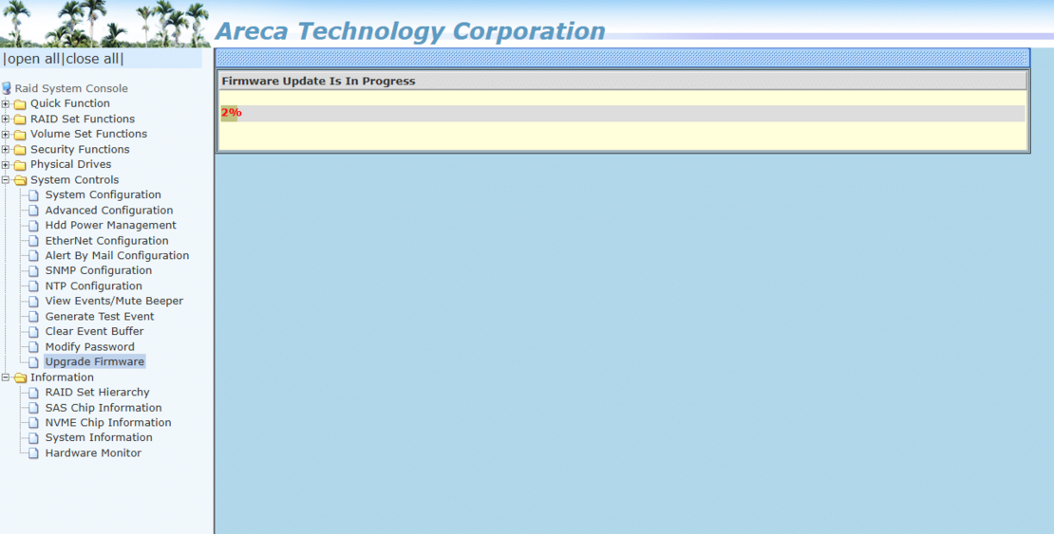The width and height of the screenshot is (1054, 534).
Task: Open the SAS Chip Information page
Action: pyautogui.click(x=104, y=408)
